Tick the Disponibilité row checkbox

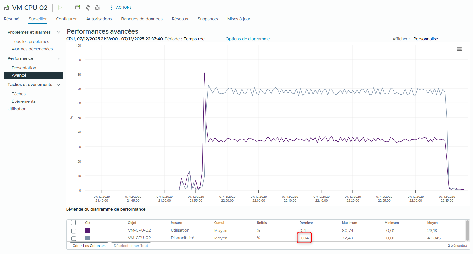coord(74,238)
